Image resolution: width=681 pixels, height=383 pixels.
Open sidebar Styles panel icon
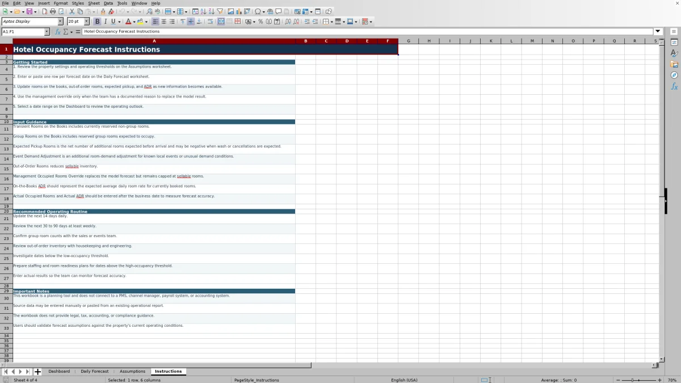click(x=674, y=53)
